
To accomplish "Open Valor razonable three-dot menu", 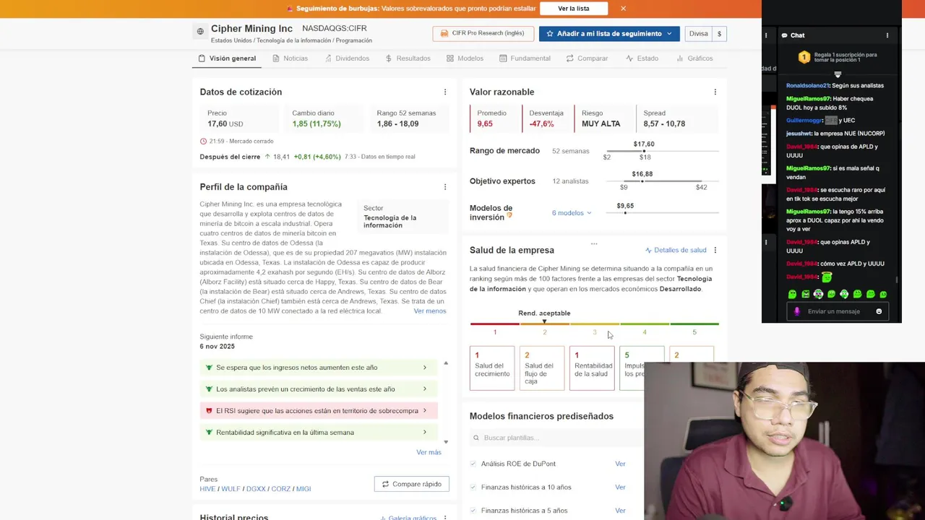I will (715, 92).
